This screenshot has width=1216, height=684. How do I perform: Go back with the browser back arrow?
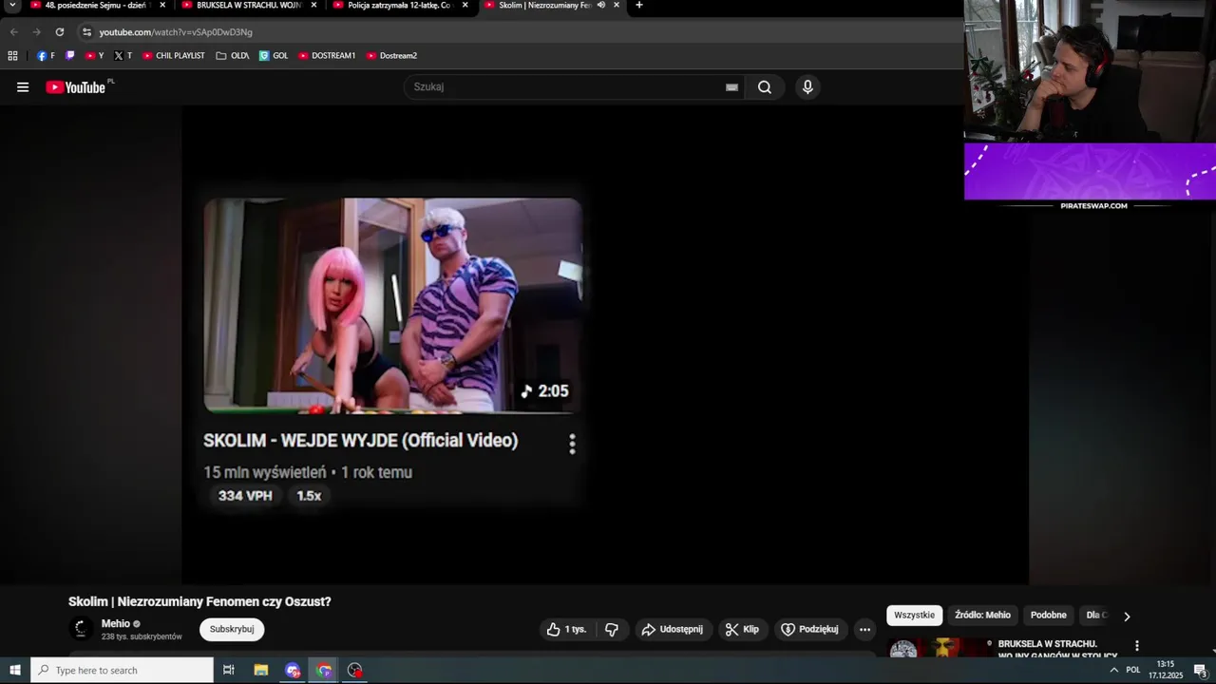pos(13,31)
